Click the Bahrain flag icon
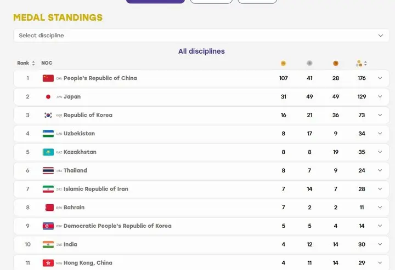395x270 pixels. (48, 208)
